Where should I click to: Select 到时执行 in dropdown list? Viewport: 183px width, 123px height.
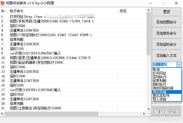[167, 84]
